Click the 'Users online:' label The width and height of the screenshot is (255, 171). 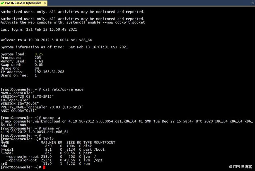click(14, 75)
